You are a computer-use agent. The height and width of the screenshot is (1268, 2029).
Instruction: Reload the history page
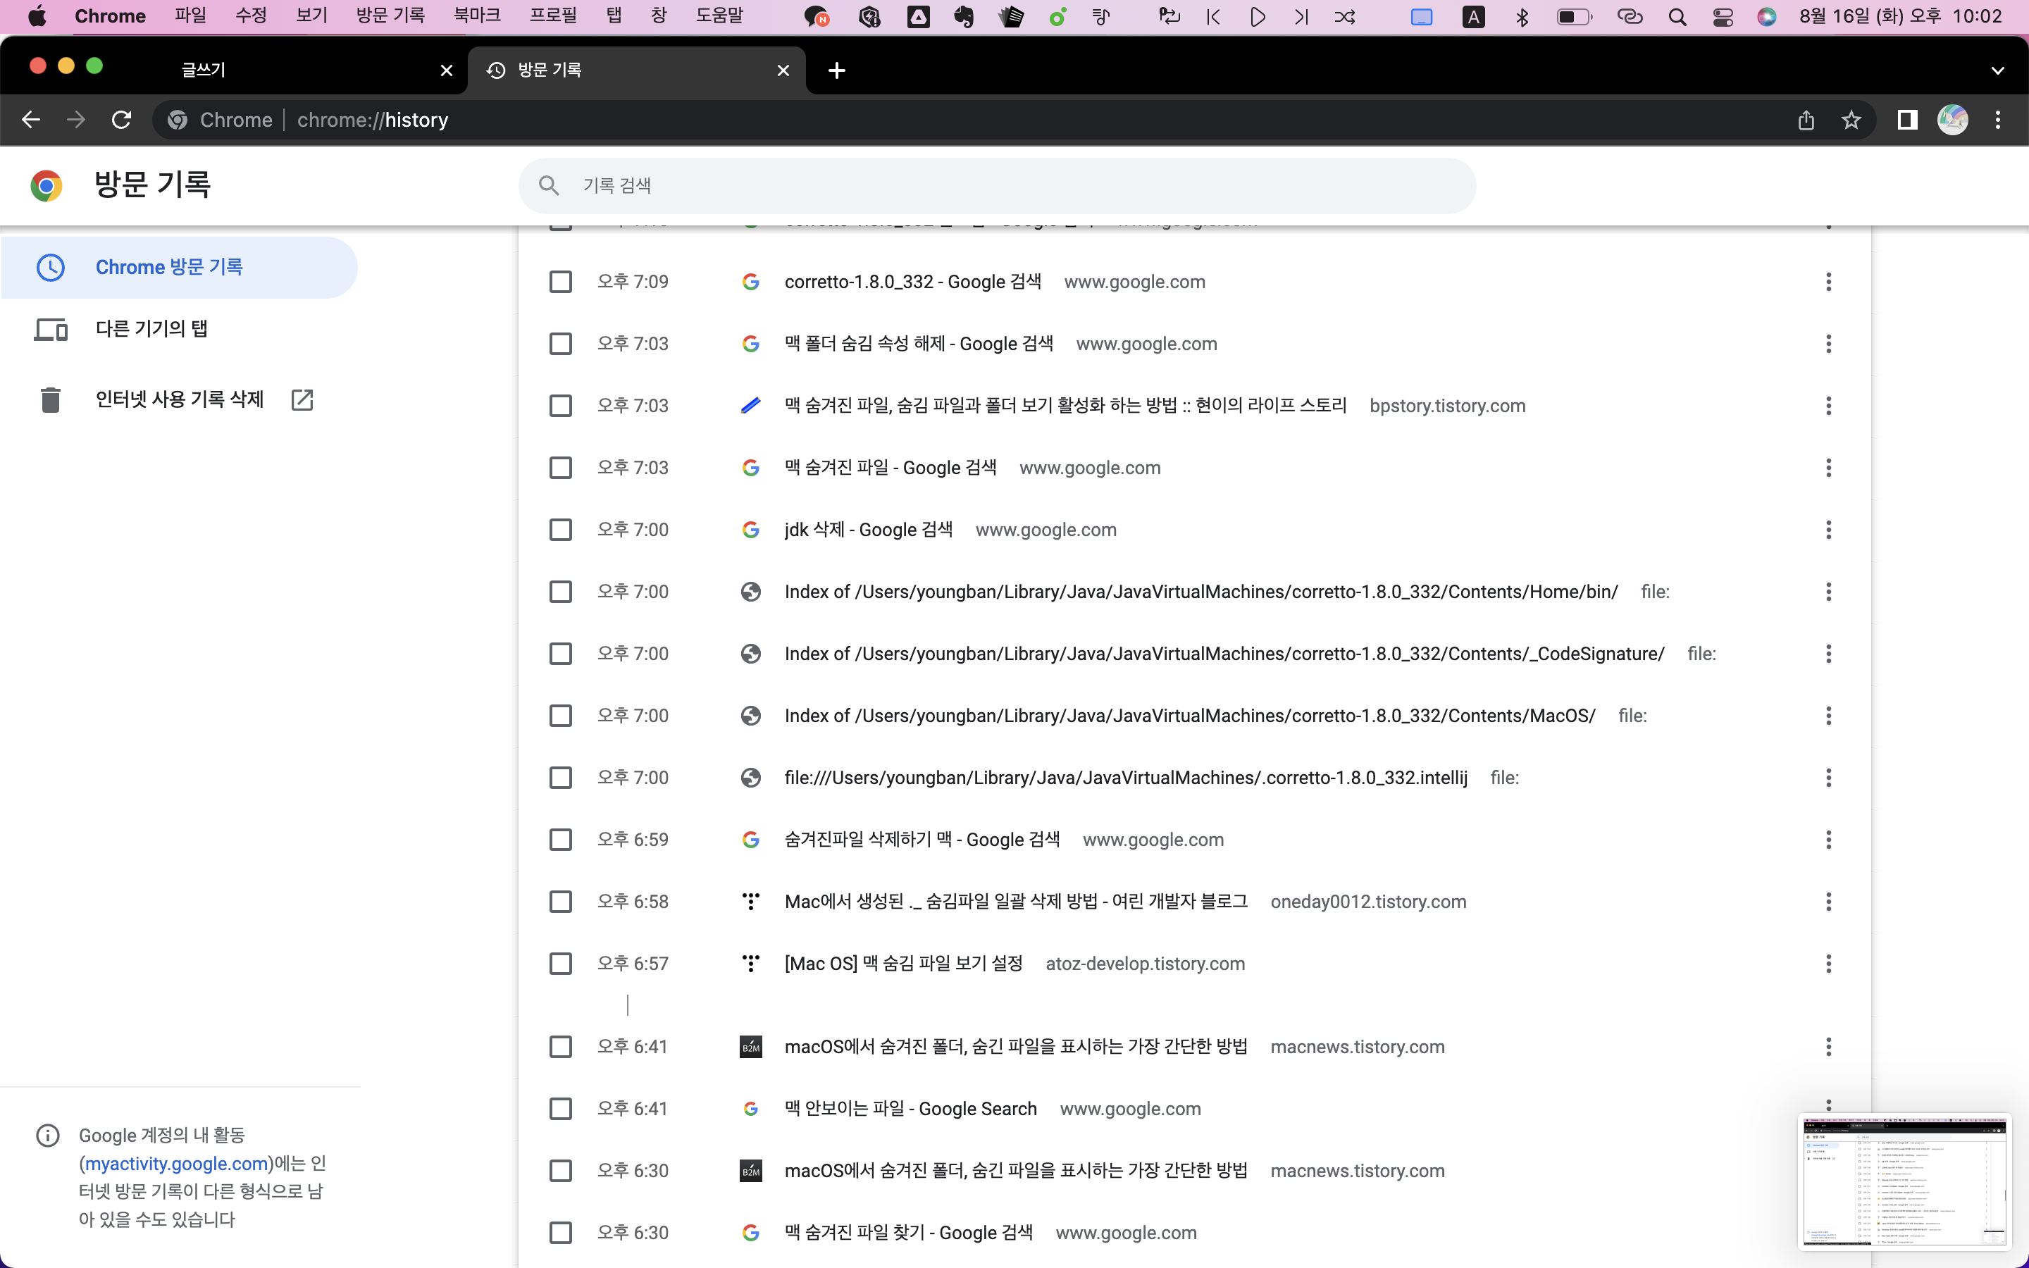click(x=122, y=120)
